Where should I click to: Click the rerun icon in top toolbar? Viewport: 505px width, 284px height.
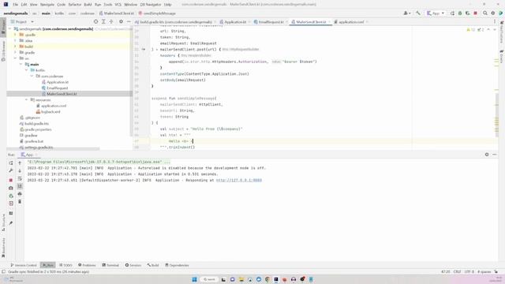[452, 13]
